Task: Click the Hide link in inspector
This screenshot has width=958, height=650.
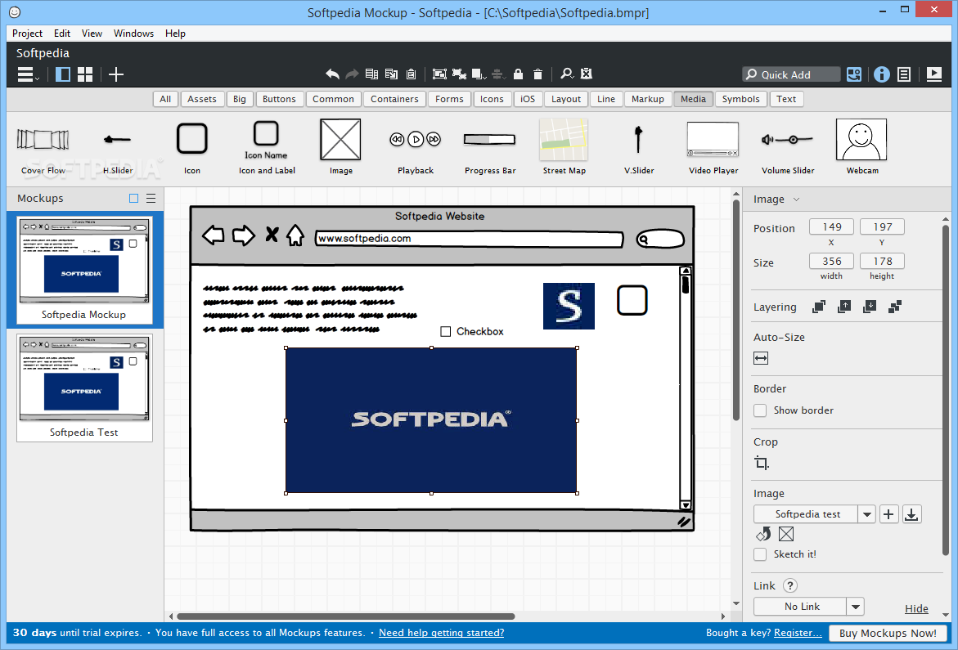Action: (x=916, y=608)
